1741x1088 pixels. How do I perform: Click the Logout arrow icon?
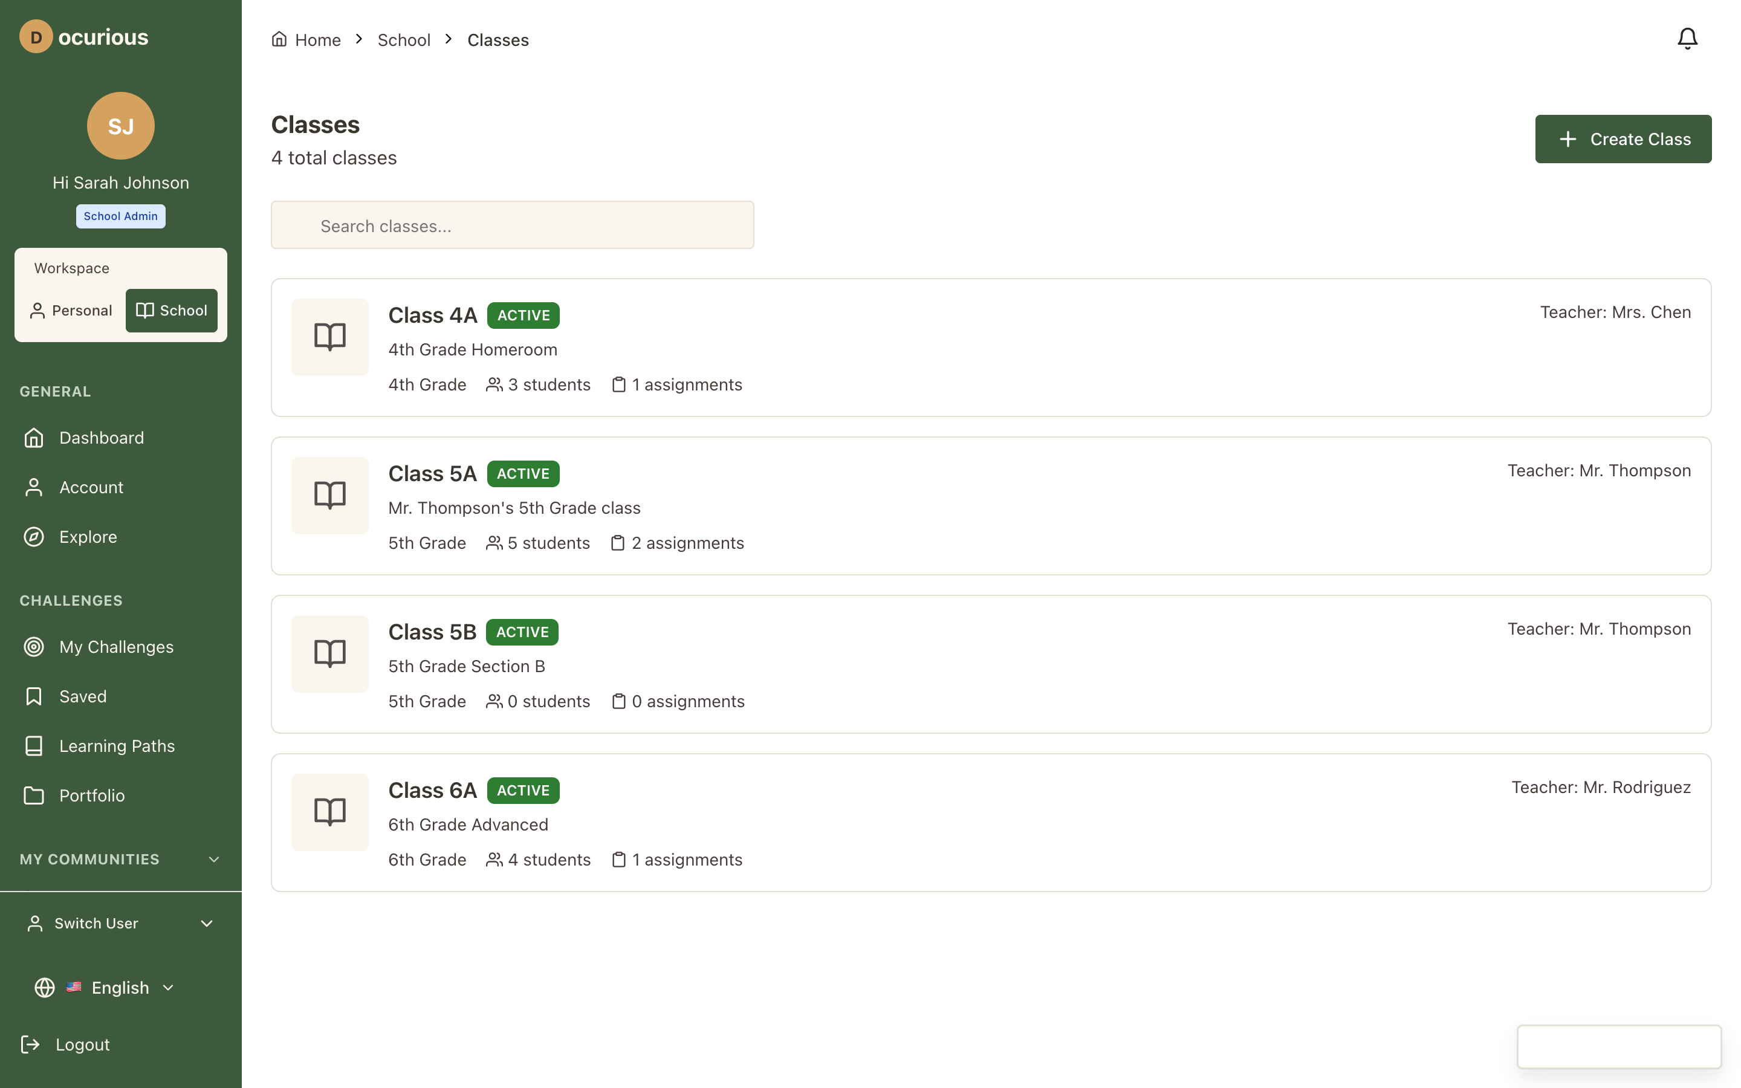tap(30, 1044)
